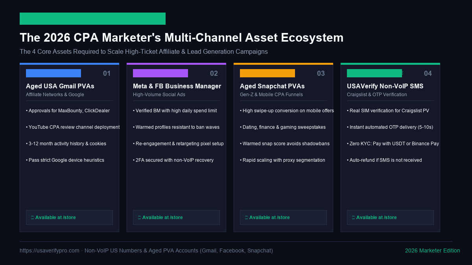Click 'Affiliate Networks & Google' subheading
472x265 pixels.
pyautogui.click(x=55, y=95)
